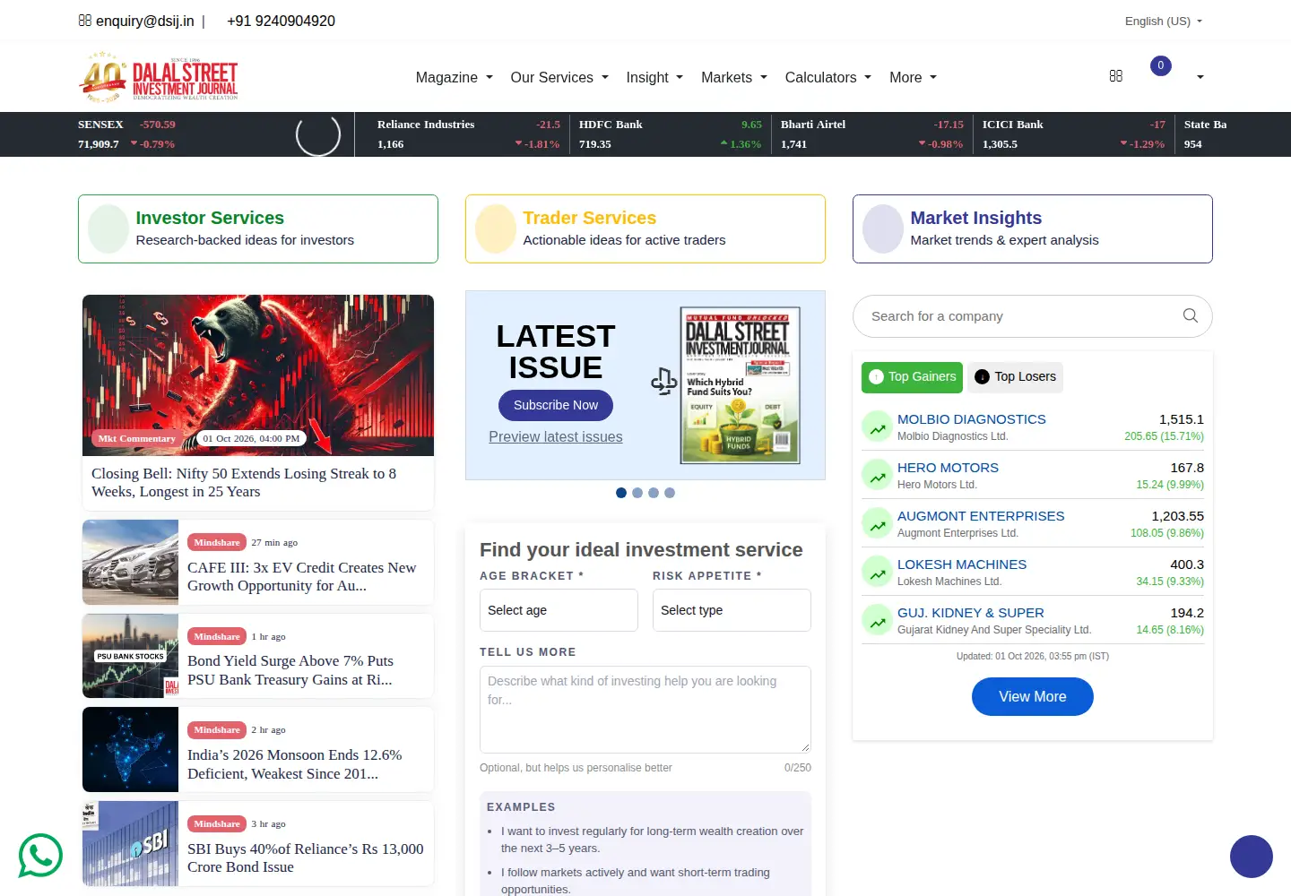Open WhatsApp chat floating icon
Image resolution: width=1291 pixels, height=896 pixels.
click(x=40, y=856)
